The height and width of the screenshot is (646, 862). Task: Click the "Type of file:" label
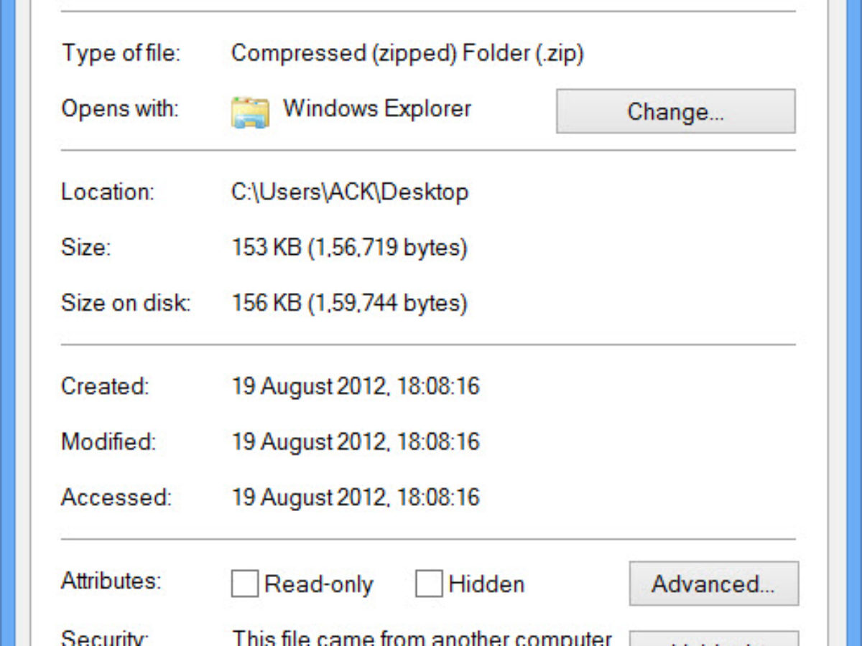click(x=121, y=53)
